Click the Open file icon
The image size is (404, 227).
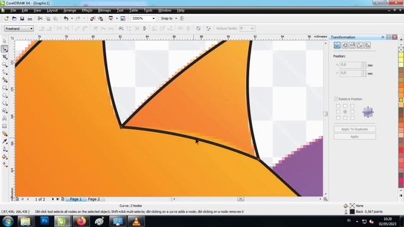click(14, 18)
